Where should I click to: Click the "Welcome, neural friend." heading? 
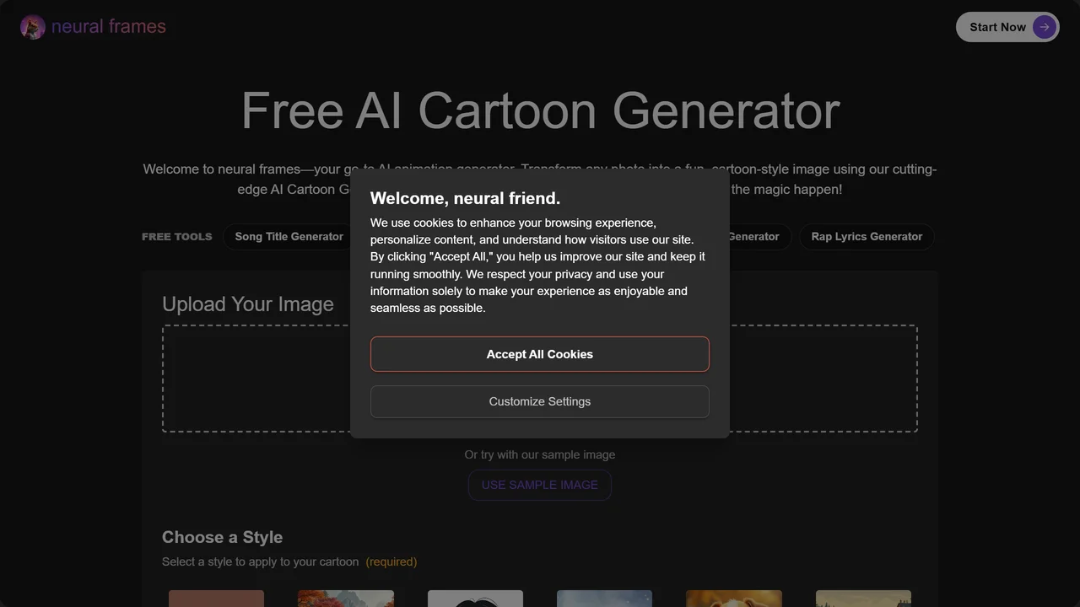click(465, 198)
